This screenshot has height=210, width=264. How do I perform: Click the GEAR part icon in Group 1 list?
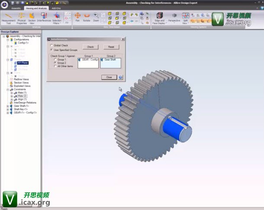(79, 60)
